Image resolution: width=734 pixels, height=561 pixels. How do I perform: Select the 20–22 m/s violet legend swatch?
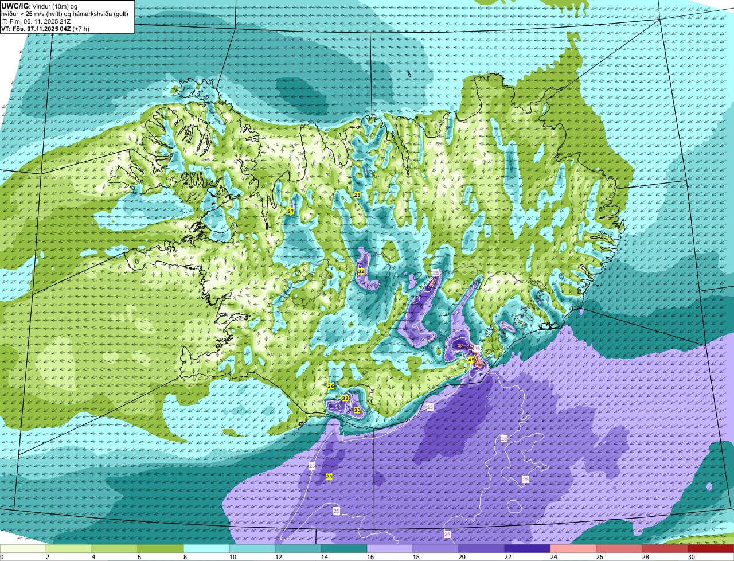tap(482, 549)
